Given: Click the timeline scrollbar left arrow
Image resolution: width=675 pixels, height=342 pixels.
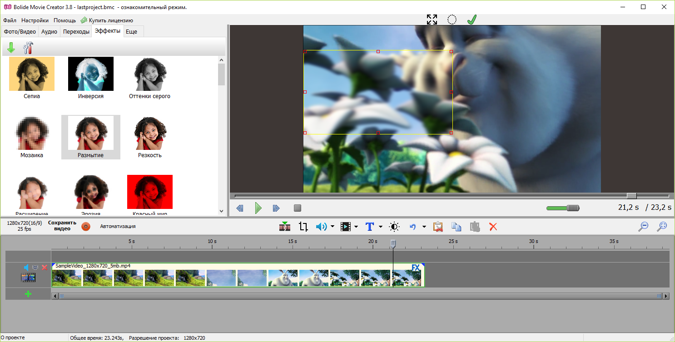Looking at the screenshot, I should coord(55,296).
